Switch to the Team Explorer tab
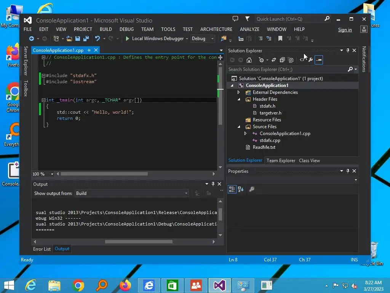Viewport: 390px width, 293px height. point(281,161)
